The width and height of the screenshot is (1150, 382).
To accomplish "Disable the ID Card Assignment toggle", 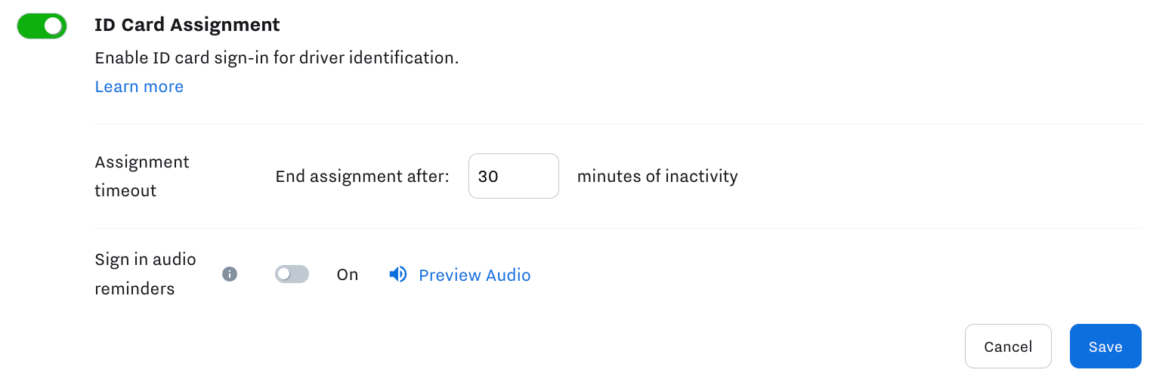I will 42,26.
